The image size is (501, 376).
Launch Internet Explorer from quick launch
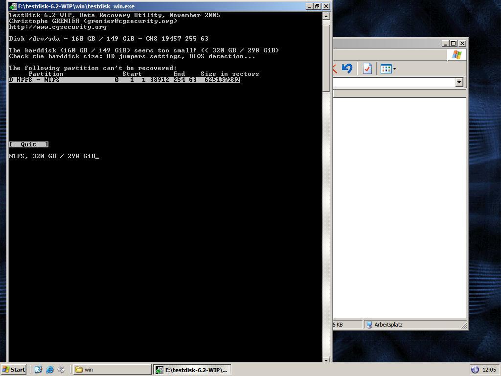[50, 370]
